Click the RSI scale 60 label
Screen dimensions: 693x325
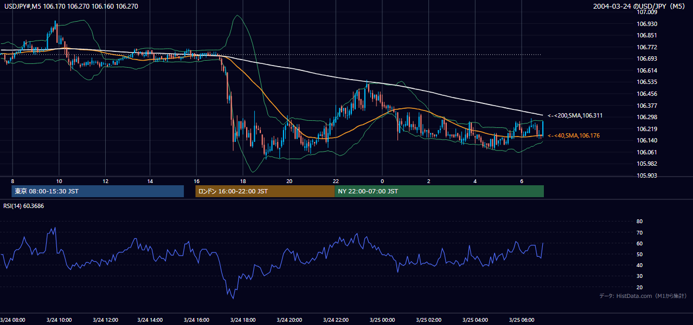(x=640, y=243)
